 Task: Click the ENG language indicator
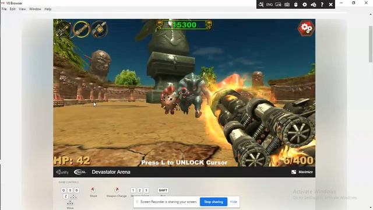[x=269, y=5]
